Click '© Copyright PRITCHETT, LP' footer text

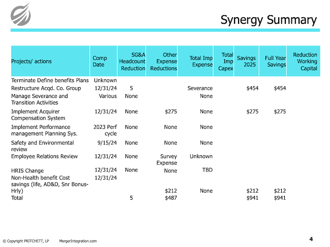click(26, 241)
